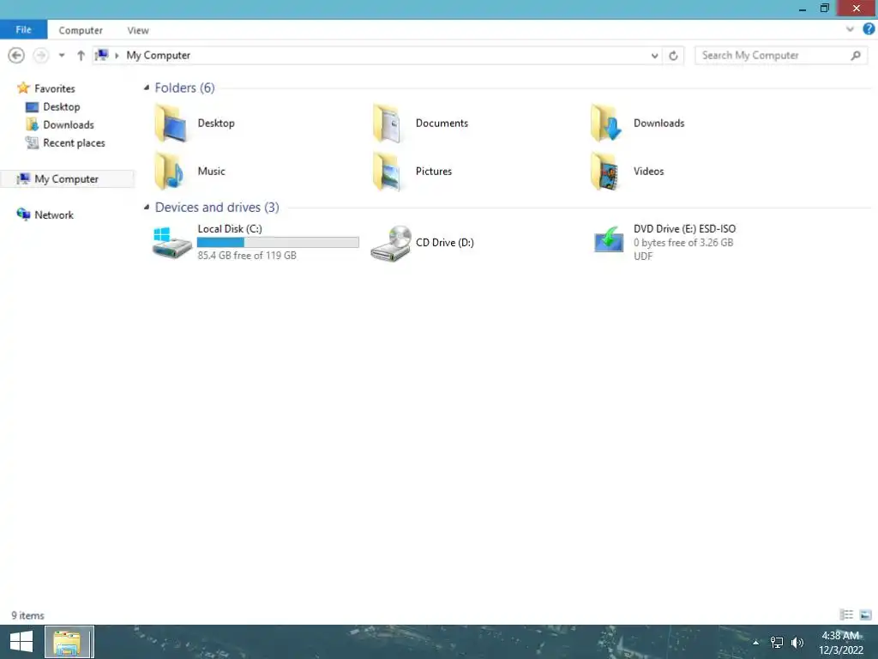
Task: Open the Windows Start button
Action: (x=21, y=642)
